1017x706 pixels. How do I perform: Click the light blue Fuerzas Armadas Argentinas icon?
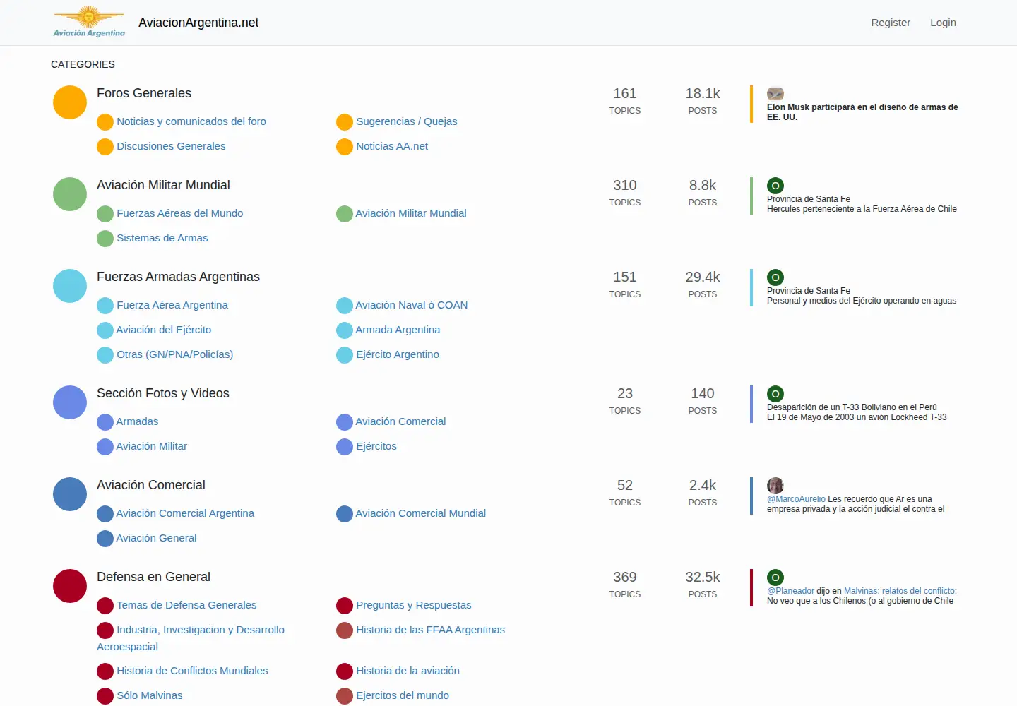[x=70, y=286]
